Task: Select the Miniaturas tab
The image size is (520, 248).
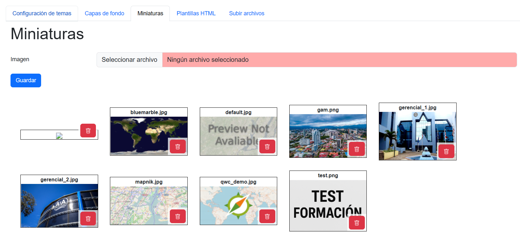Action: (150, 13)
